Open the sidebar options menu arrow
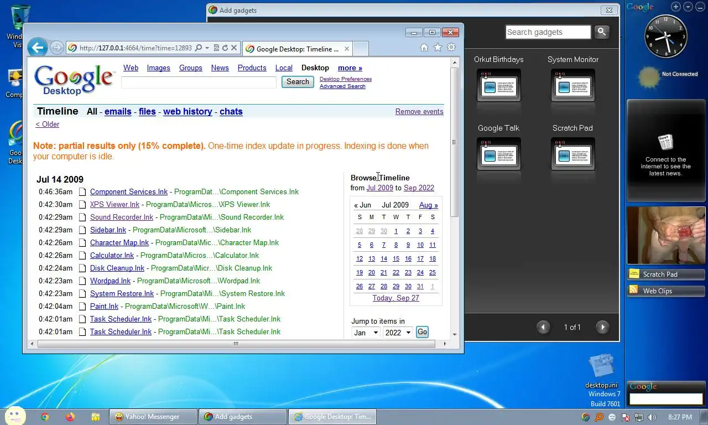 pos(688,7)
